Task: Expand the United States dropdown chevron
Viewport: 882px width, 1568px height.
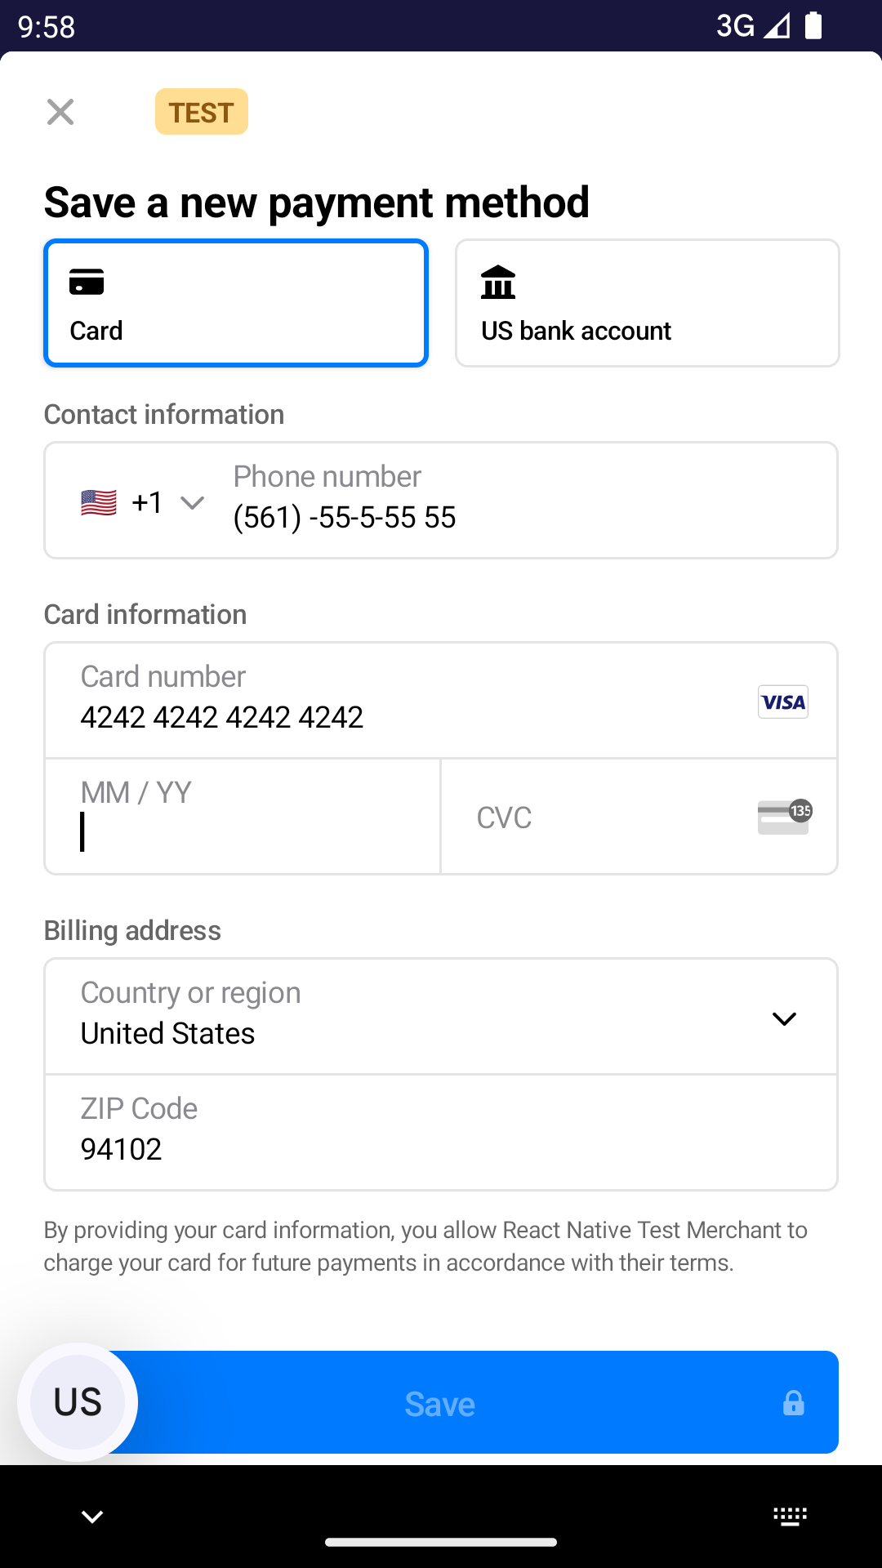Action: (x=784, y=1018)
